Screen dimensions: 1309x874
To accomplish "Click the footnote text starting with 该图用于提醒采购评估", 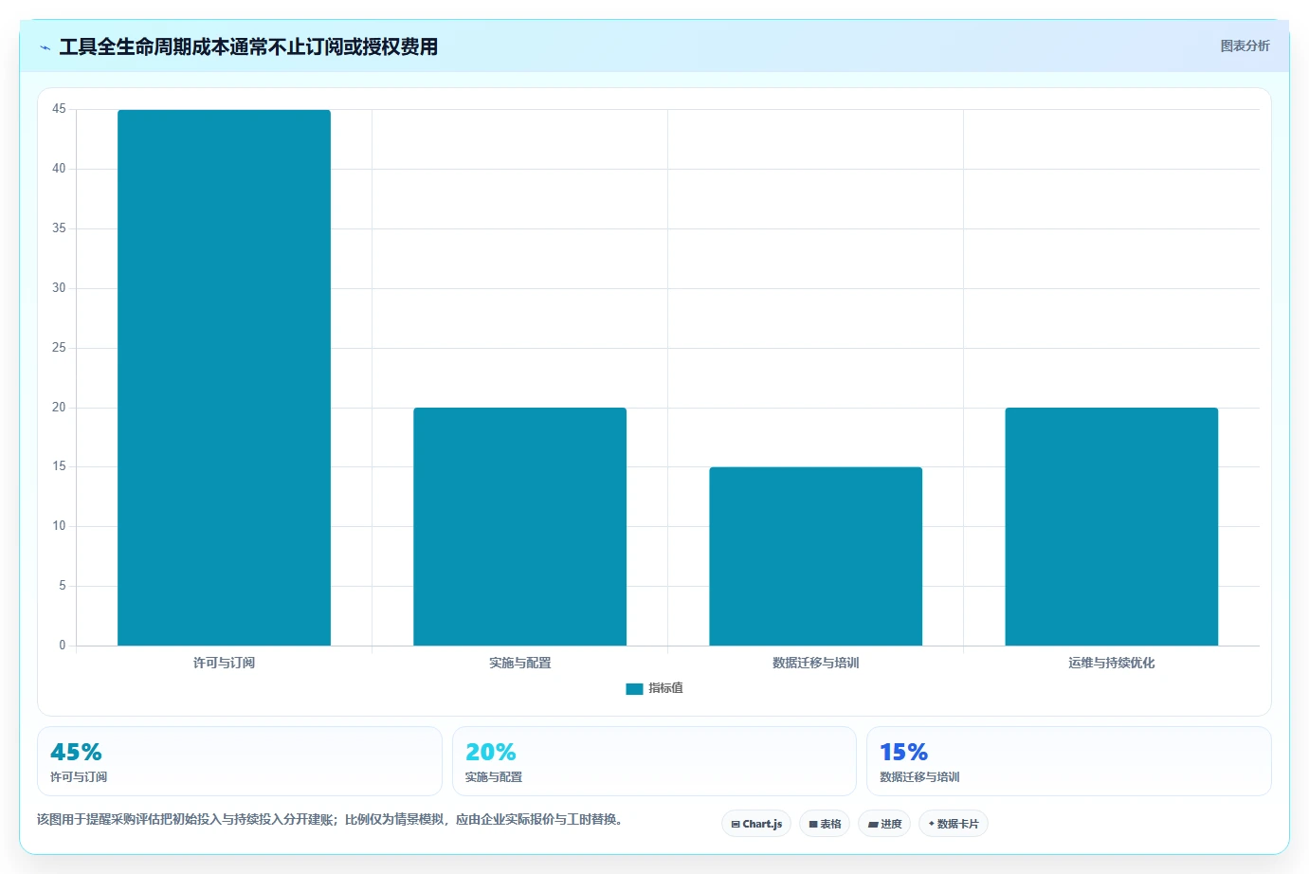I will [x=332, y=819].
